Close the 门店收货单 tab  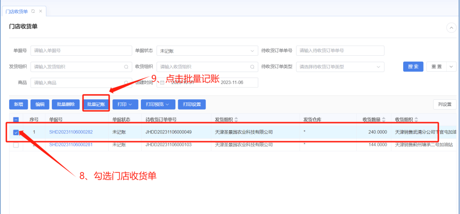point(40,11)
